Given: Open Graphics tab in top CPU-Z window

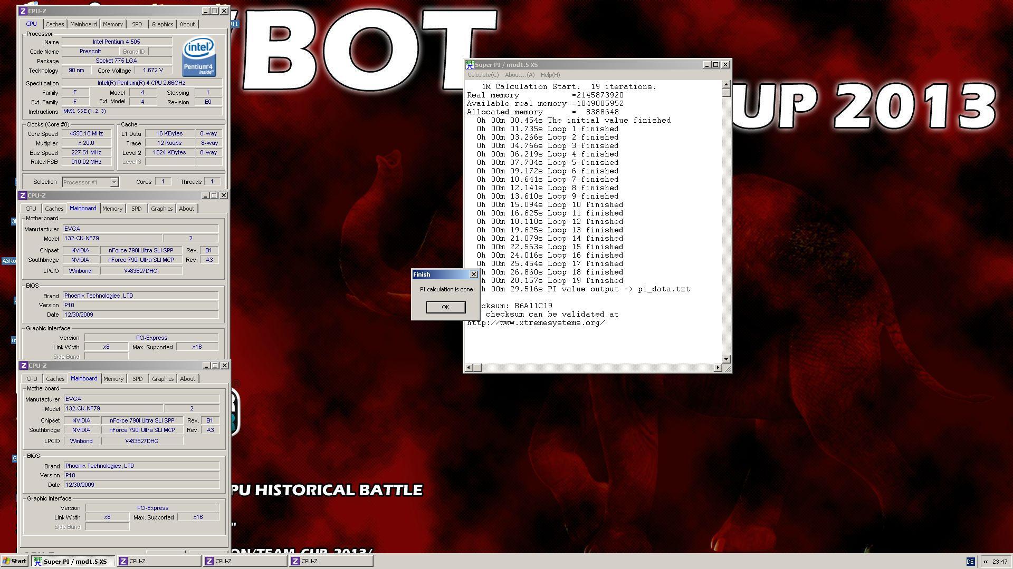Looking at the screenshot, I should pyautogui.click(x=162, y=24).
